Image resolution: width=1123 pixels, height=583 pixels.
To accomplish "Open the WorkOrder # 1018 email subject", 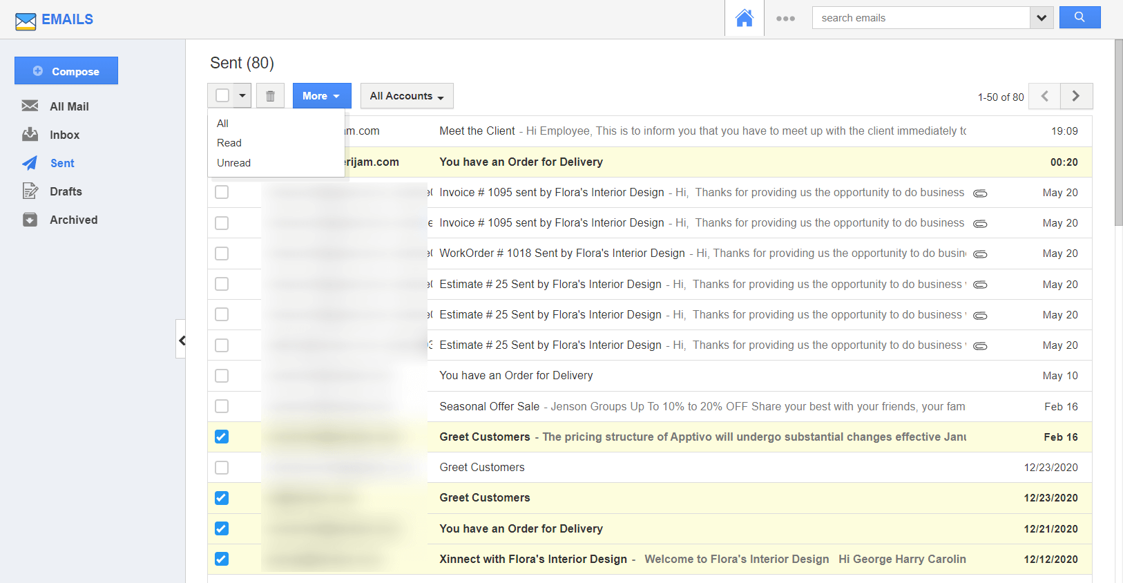I will (562, 254).
